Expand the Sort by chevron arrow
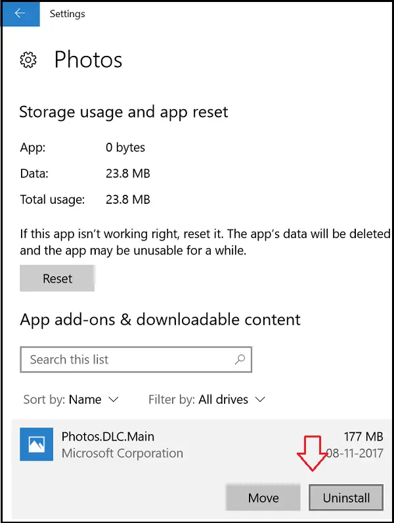 click(114, 399)
